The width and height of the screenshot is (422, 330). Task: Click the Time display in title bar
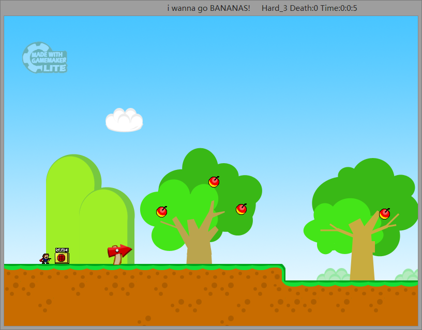tap(339, 8)
